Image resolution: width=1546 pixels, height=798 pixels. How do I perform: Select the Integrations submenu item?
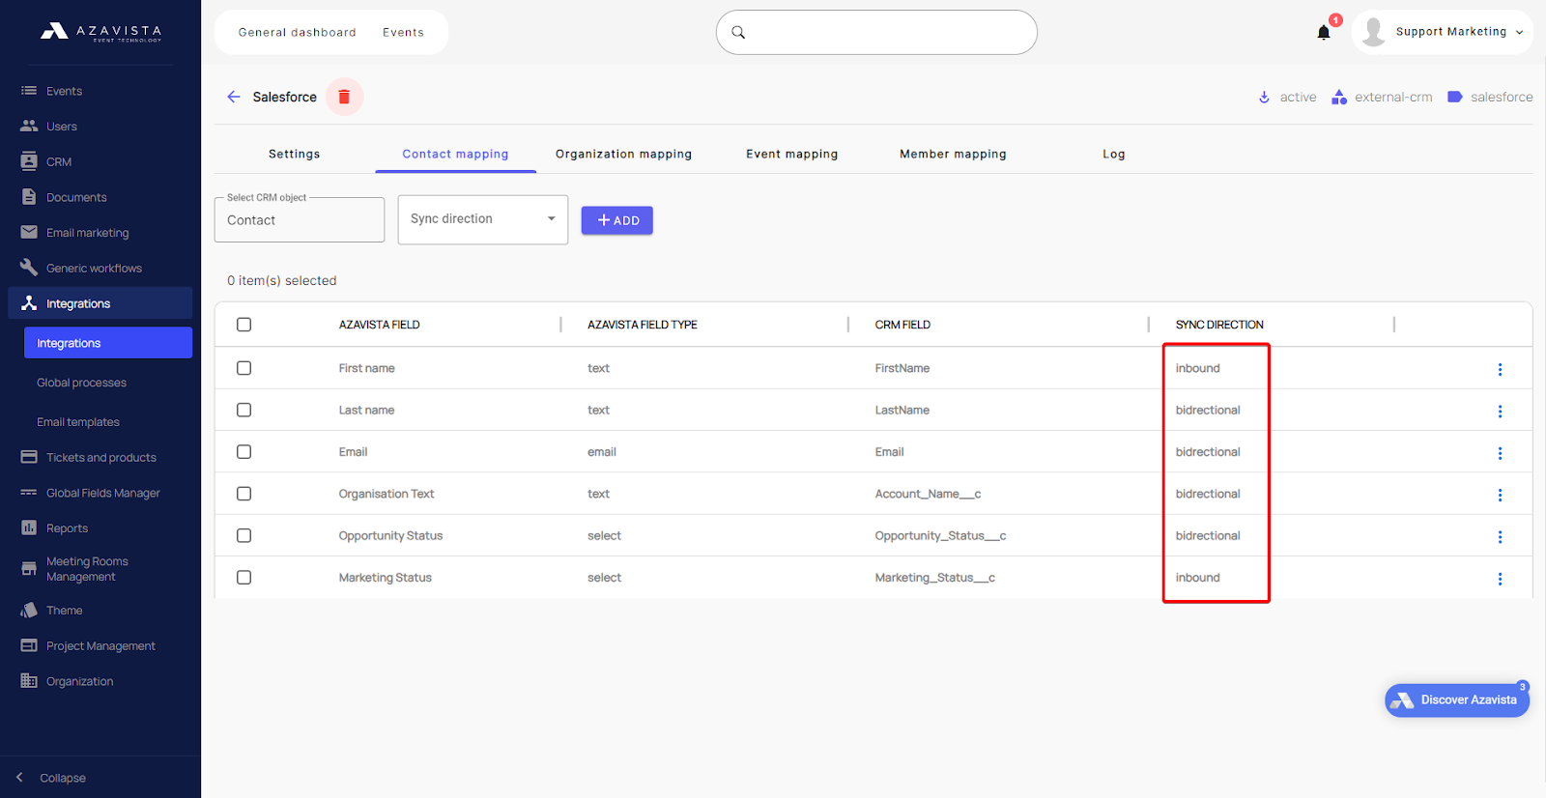[x=108, y=343]
